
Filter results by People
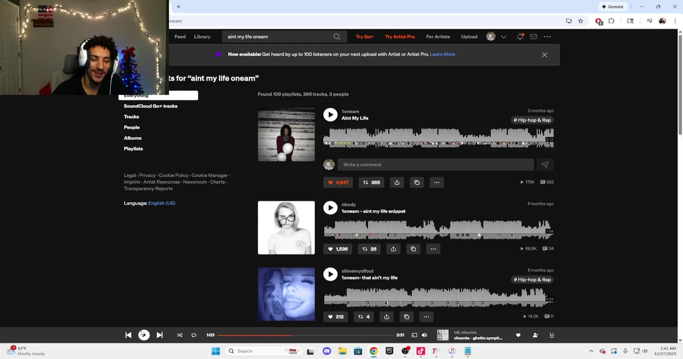click(x=132, y=127)
